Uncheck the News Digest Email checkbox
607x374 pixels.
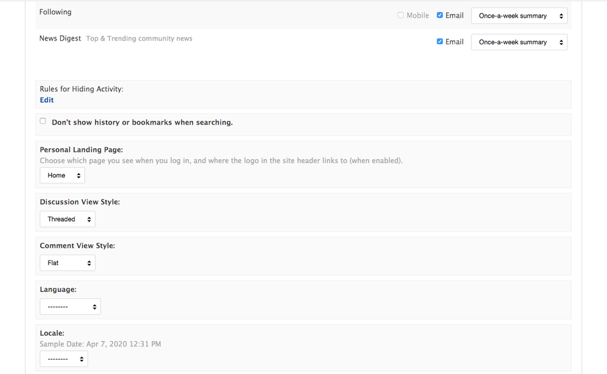click(440, 41)
